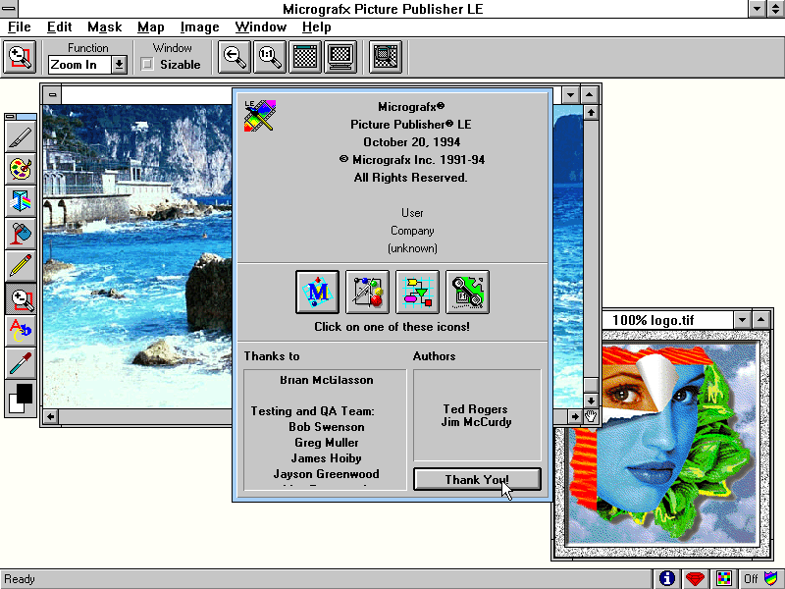
Task: Select the knife/mask tool in the toolbox
Action: [x=21, y=136]
